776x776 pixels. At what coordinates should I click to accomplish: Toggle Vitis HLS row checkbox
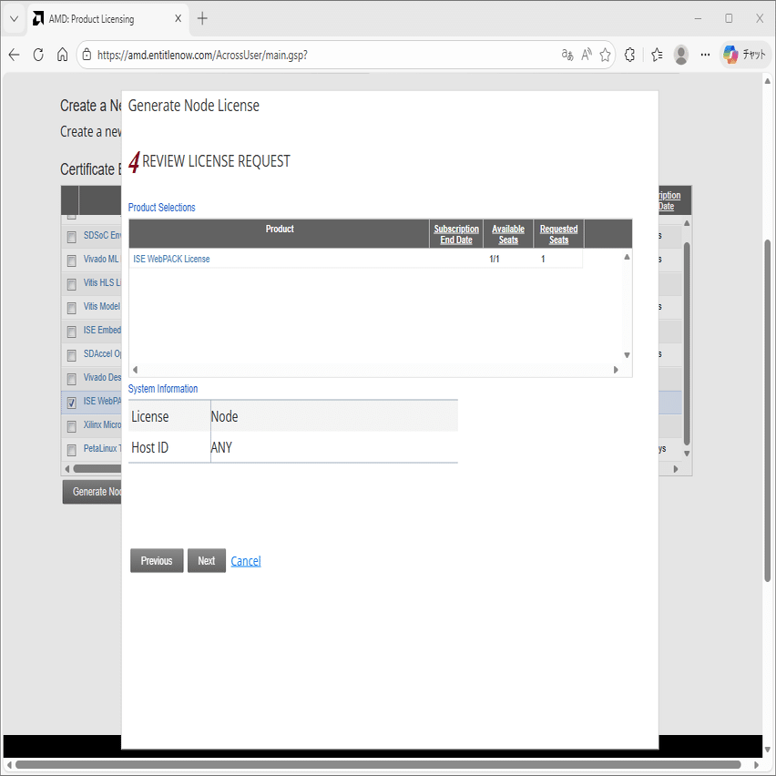71,284
